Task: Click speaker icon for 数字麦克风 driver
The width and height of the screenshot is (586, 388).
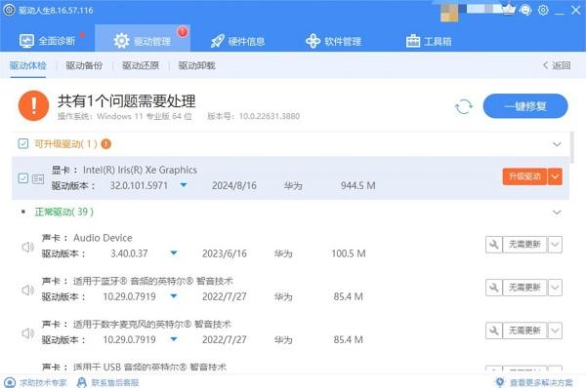Action: point(27,333)
